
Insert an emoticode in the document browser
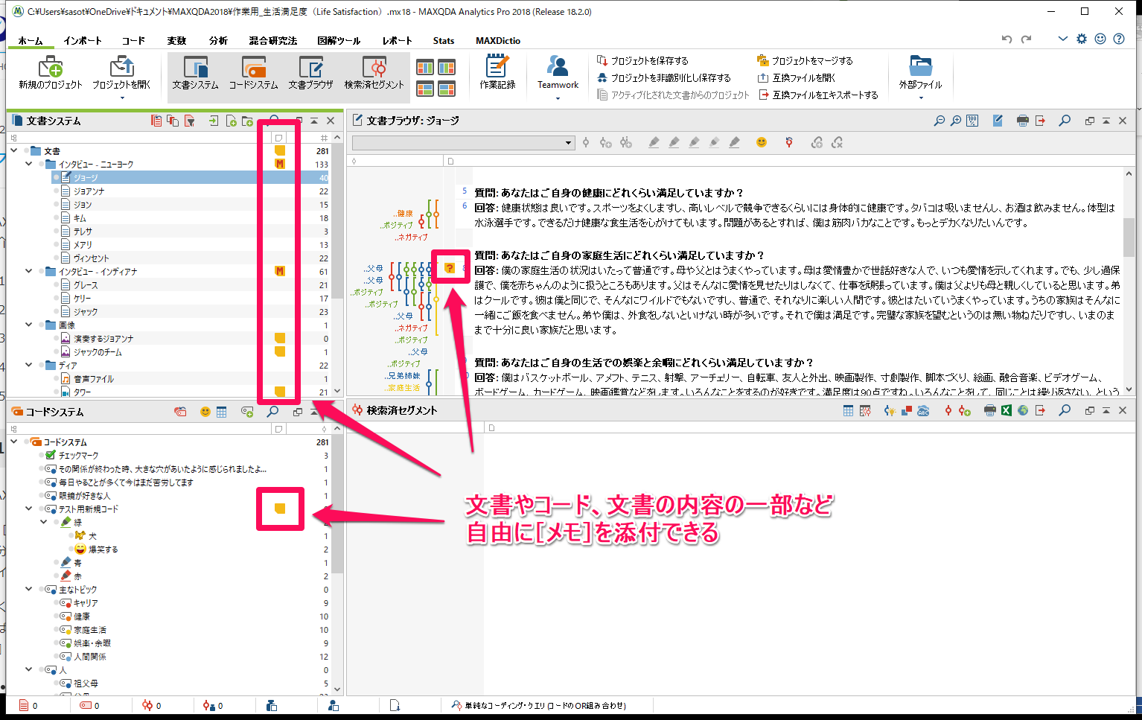pyautogui.click(x=761, y=142)
